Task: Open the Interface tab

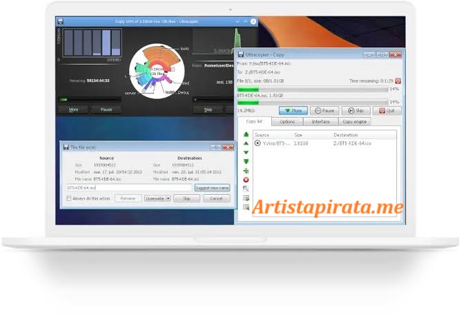Action: pyautogui.click(x=320, y=121)
